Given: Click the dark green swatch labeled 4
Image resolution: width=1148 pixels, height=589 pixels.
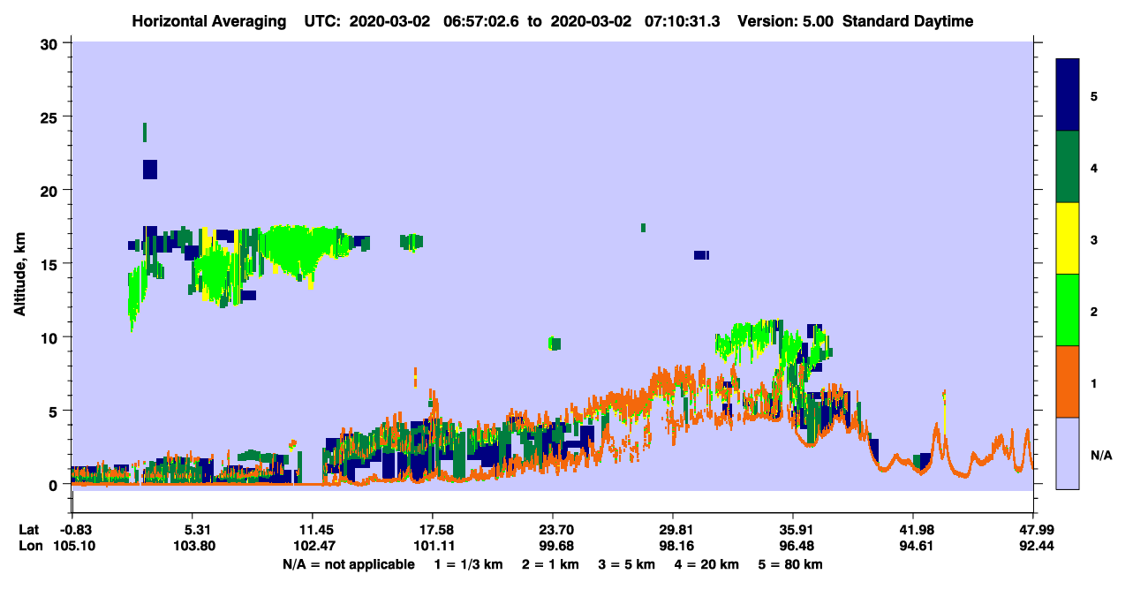Looking at the screenshot, I should pos(1068,167).
